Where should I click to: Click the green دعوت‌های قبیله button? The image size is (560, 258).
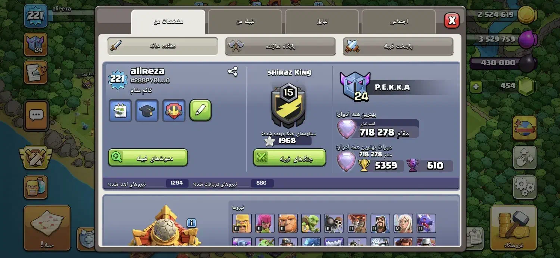(148, 158)
